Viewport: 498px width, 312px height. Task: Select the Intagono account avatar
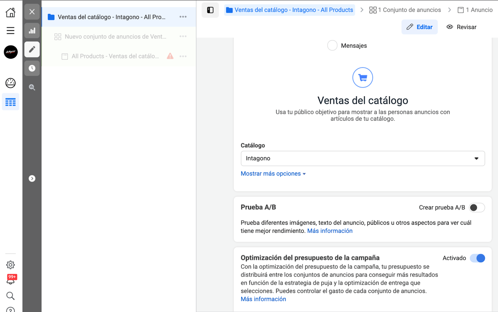click(x=11, y=52)
